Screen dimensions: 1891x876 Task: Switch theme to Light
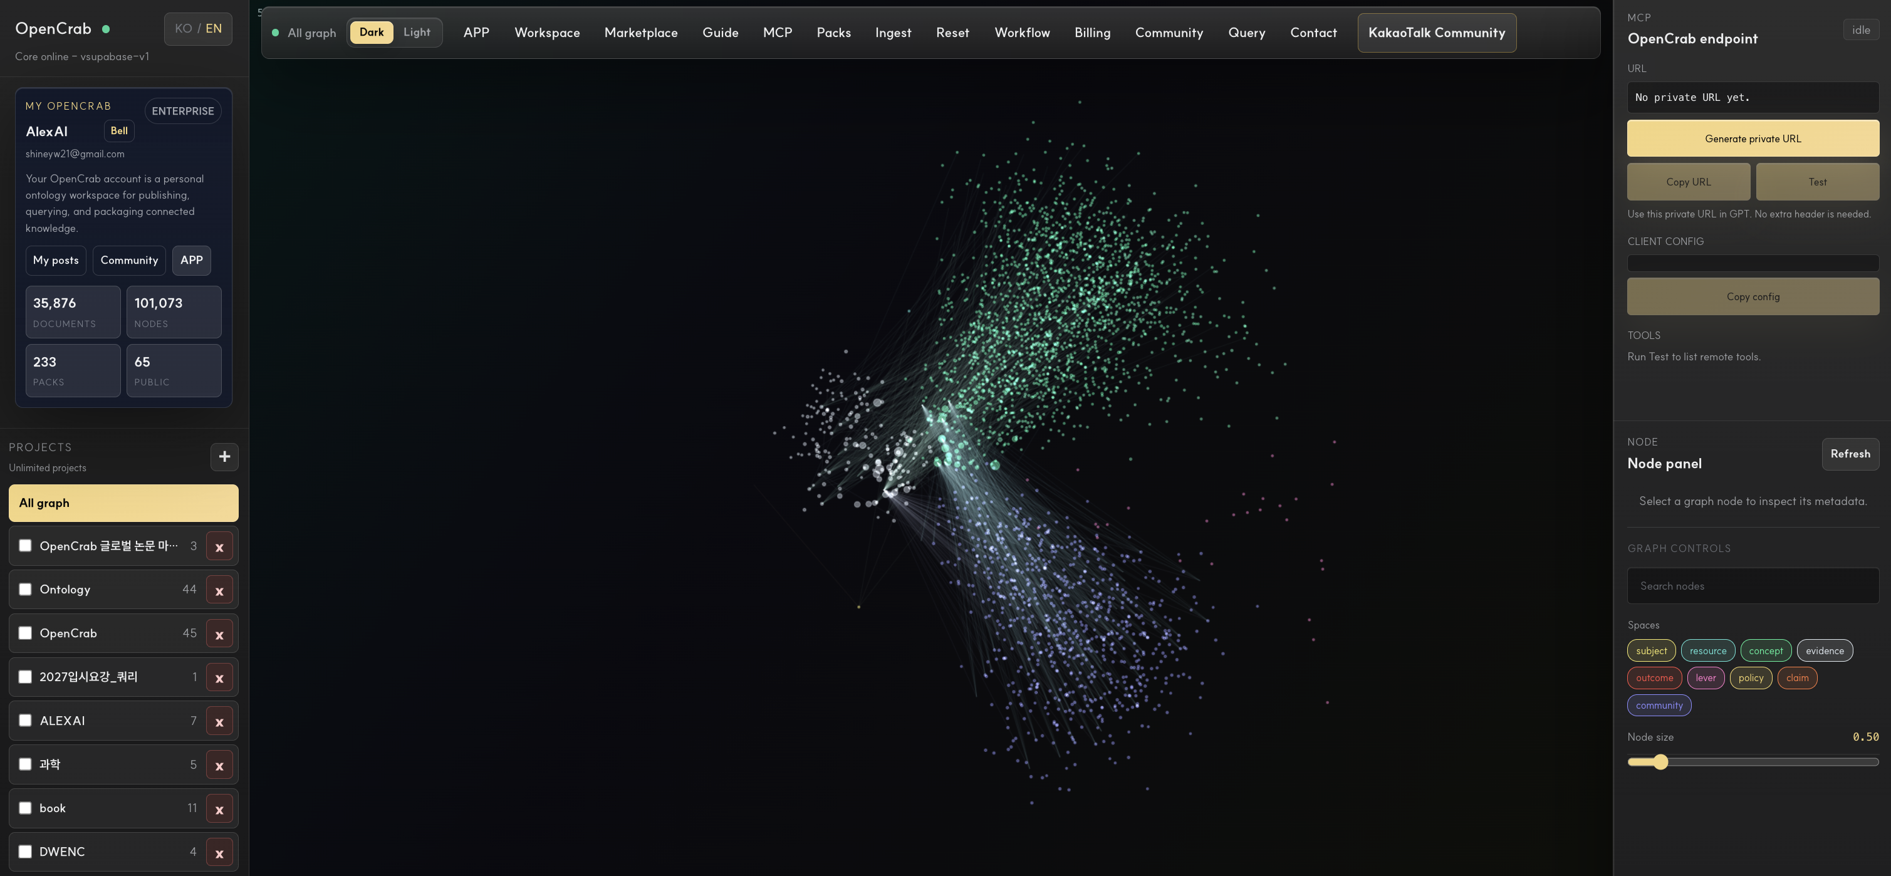pos(417,33)
